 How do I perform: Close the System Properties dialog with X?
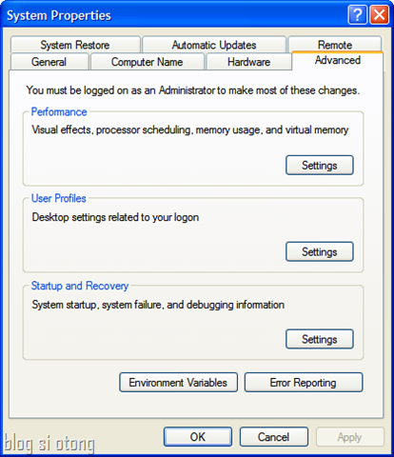pos(380,14)
